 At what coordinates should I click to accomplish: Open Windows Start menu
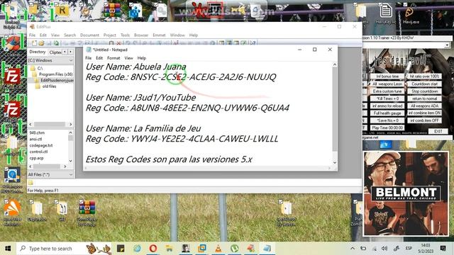8,249
